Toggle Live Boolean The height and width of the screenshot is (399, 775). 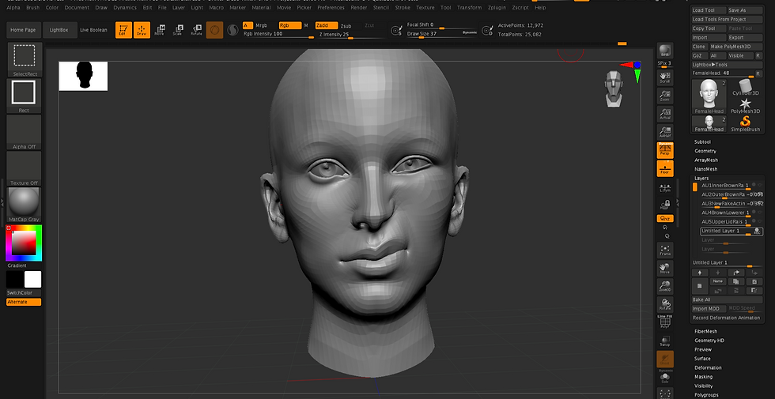(93, 30)
